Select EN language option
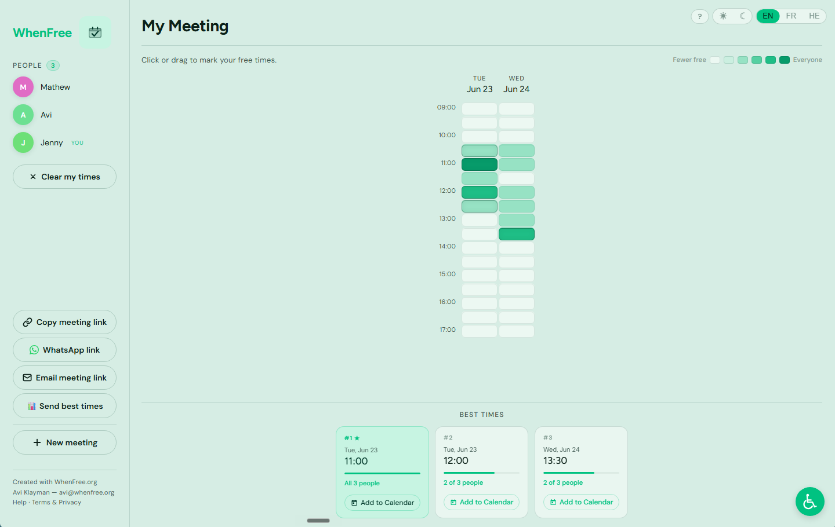The image size is (835, 527). (768, 16)
